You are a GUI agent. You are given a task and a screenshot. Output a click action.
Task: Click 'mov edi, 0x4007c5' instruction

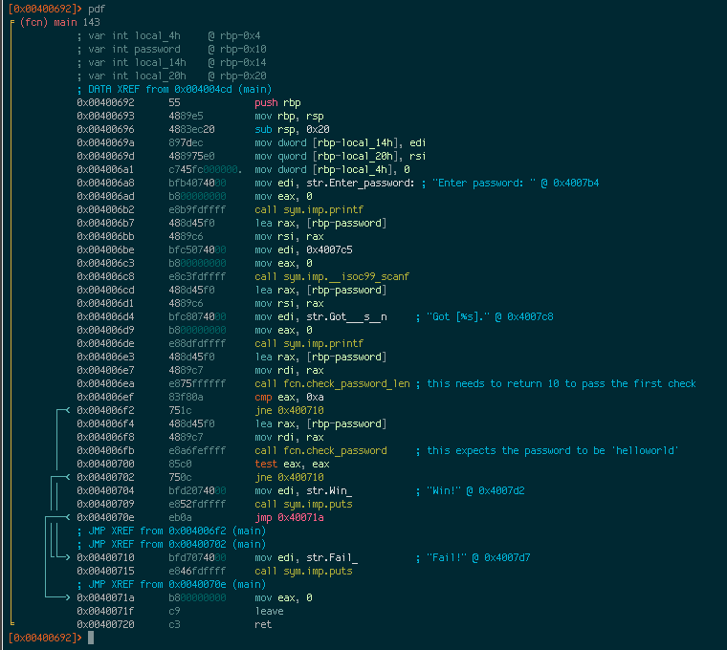[303, 250]
